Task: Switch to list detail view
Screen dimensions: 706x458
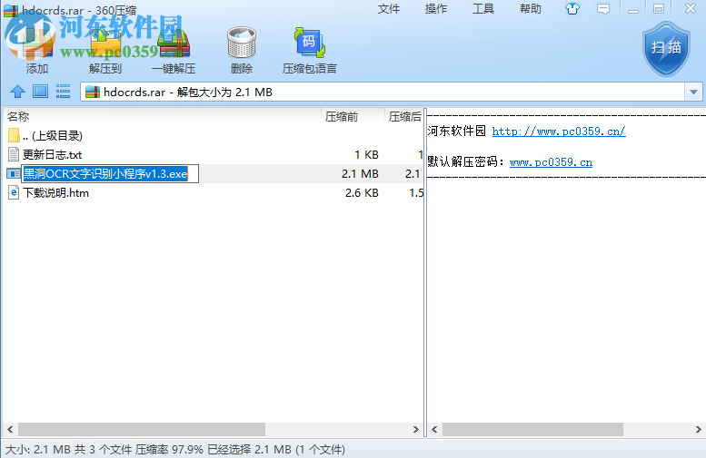Action: coord(63,92)
